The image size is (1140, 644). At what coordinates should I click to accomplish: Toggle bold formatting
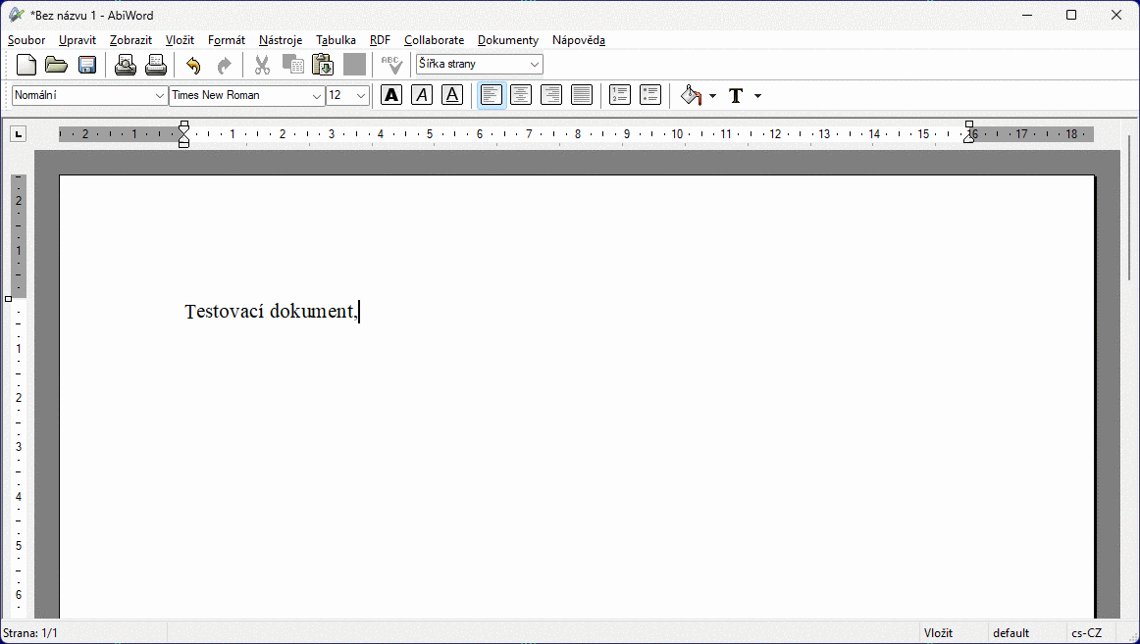pos(391,95)
